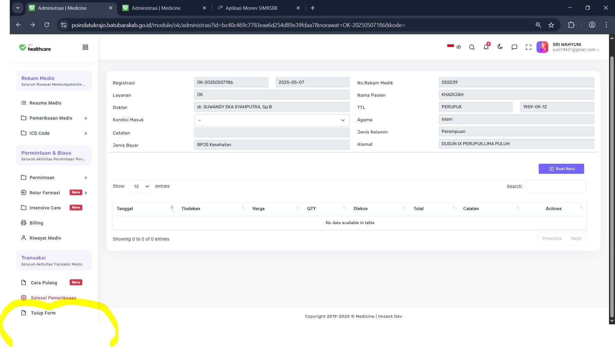615x347 pixels.
Task: Change language via ID flag
Action: (x=454, y=47)
